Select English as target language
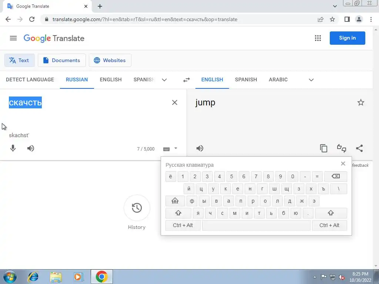The height and width of the screenshot is (284, 379). 212,80
